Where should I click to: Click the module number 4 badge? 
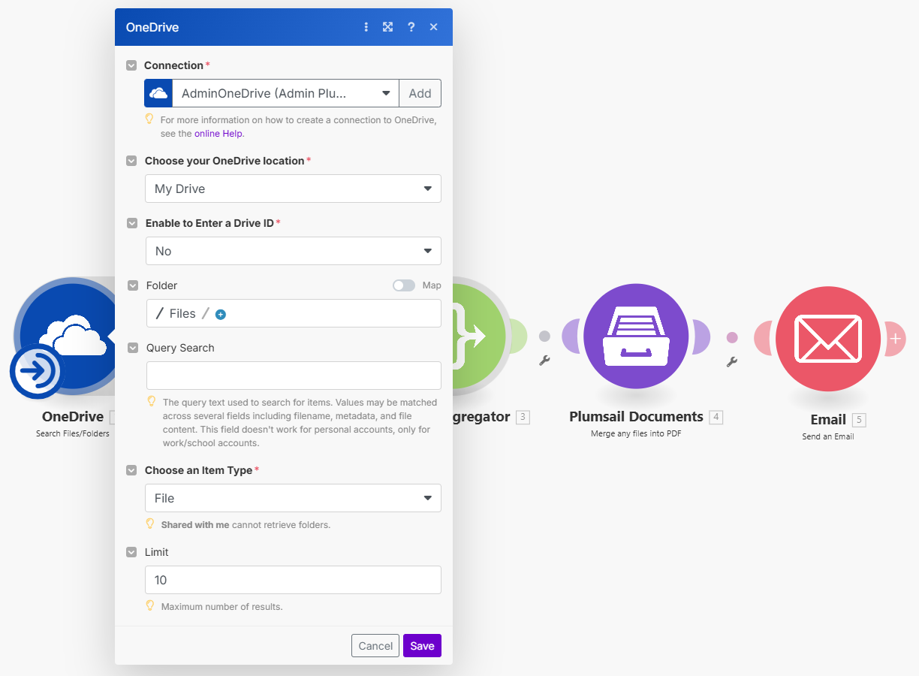pos(716,417)
